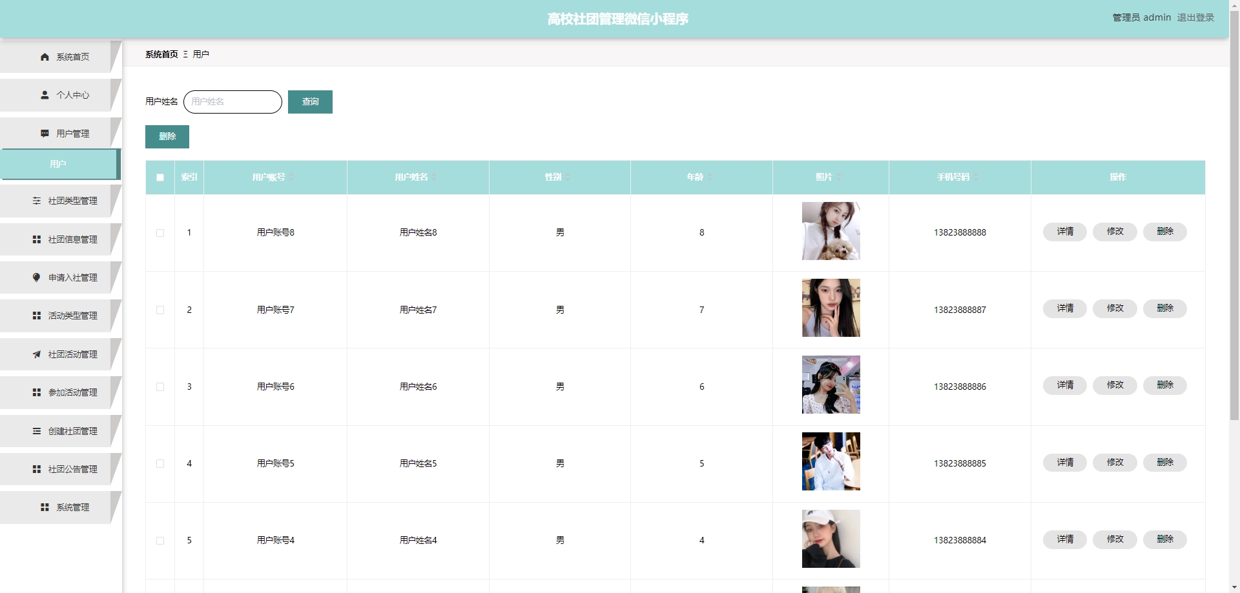
Task: Expand 社团类型管理 sidebar menu
Action: coord(61,201)
